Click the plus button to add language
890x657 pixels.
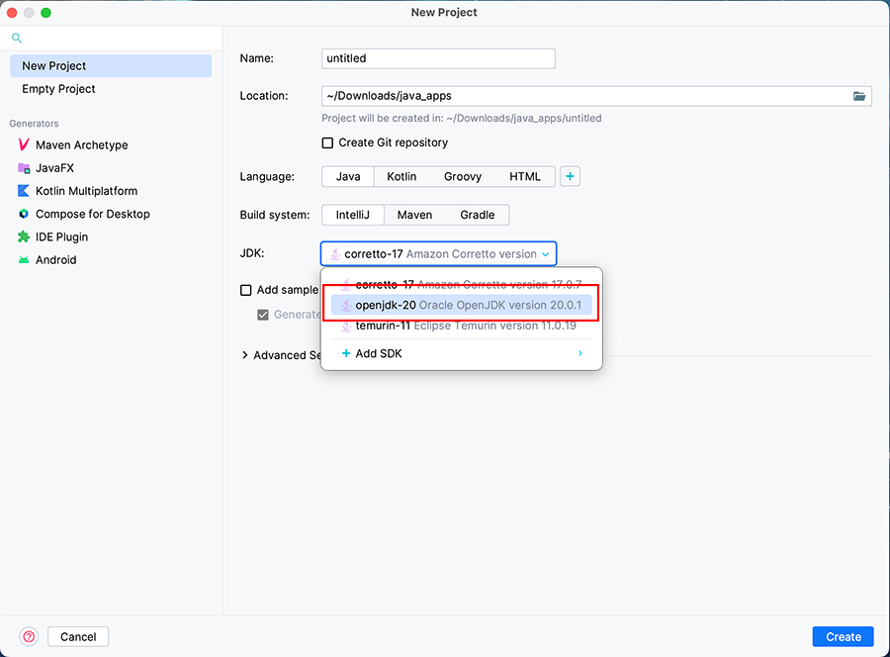point(570,176)
